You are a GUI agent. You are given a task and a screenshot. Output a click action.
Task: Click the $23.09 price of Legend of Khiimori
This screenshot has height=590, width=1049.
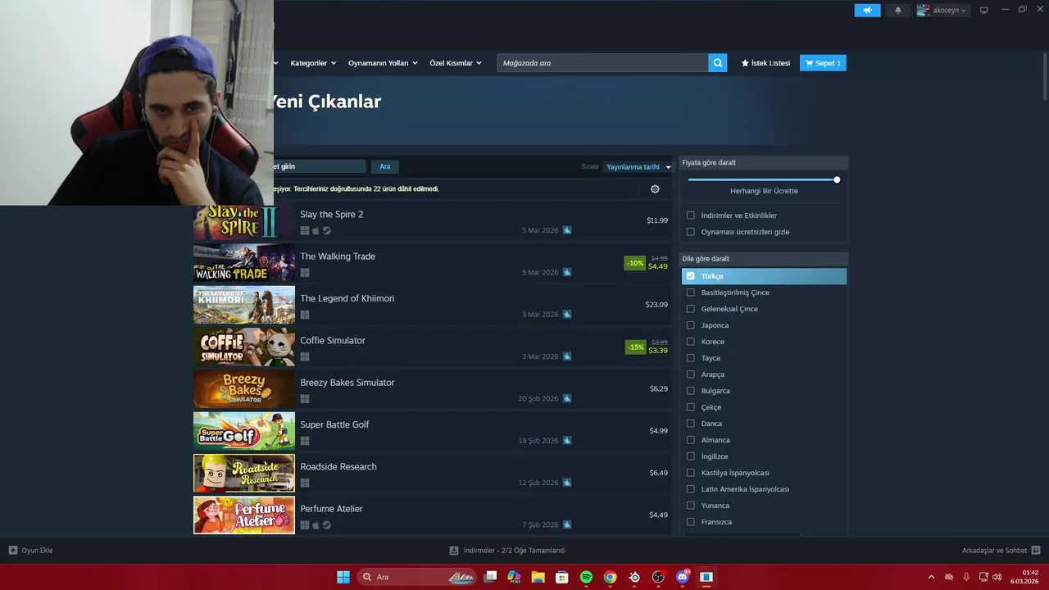(x=656, y=305)
